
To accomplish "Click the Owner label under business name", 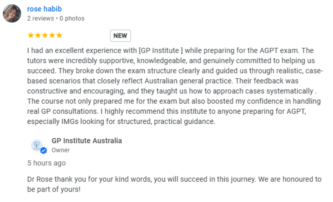I will click(60, 150).
